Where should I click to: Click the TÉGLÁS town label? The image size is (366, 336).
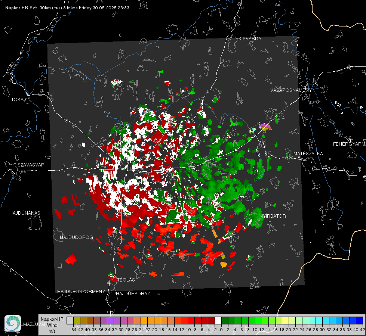(126, 280)
